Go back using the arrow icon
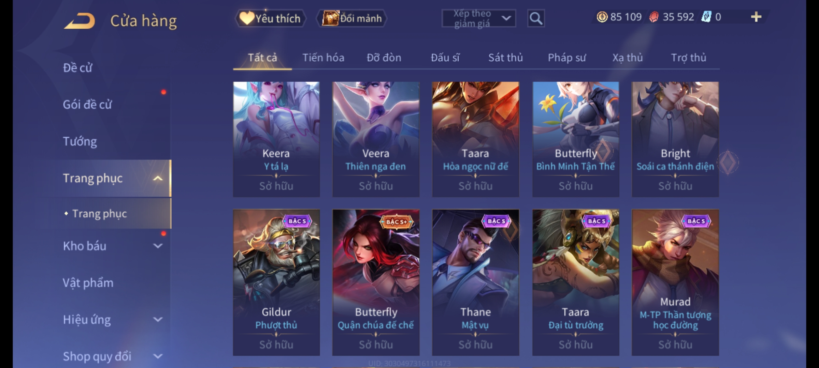The width and height of the screenshot is (819, 368). [79, 21]
